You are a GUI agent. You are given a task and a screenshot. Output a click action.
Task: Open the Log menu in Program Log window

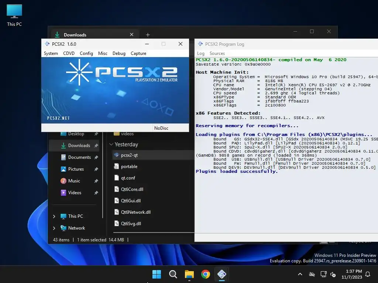[x=200, y=53]
